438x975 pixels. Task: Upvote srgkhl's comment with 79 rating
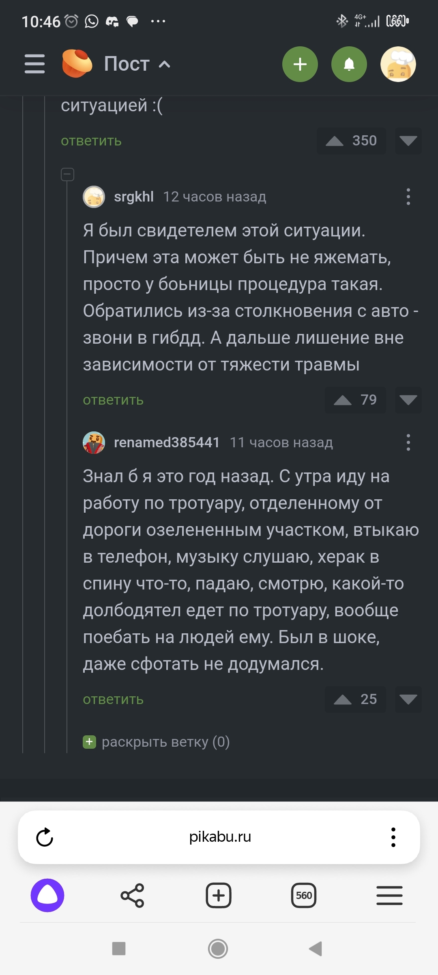343,400
